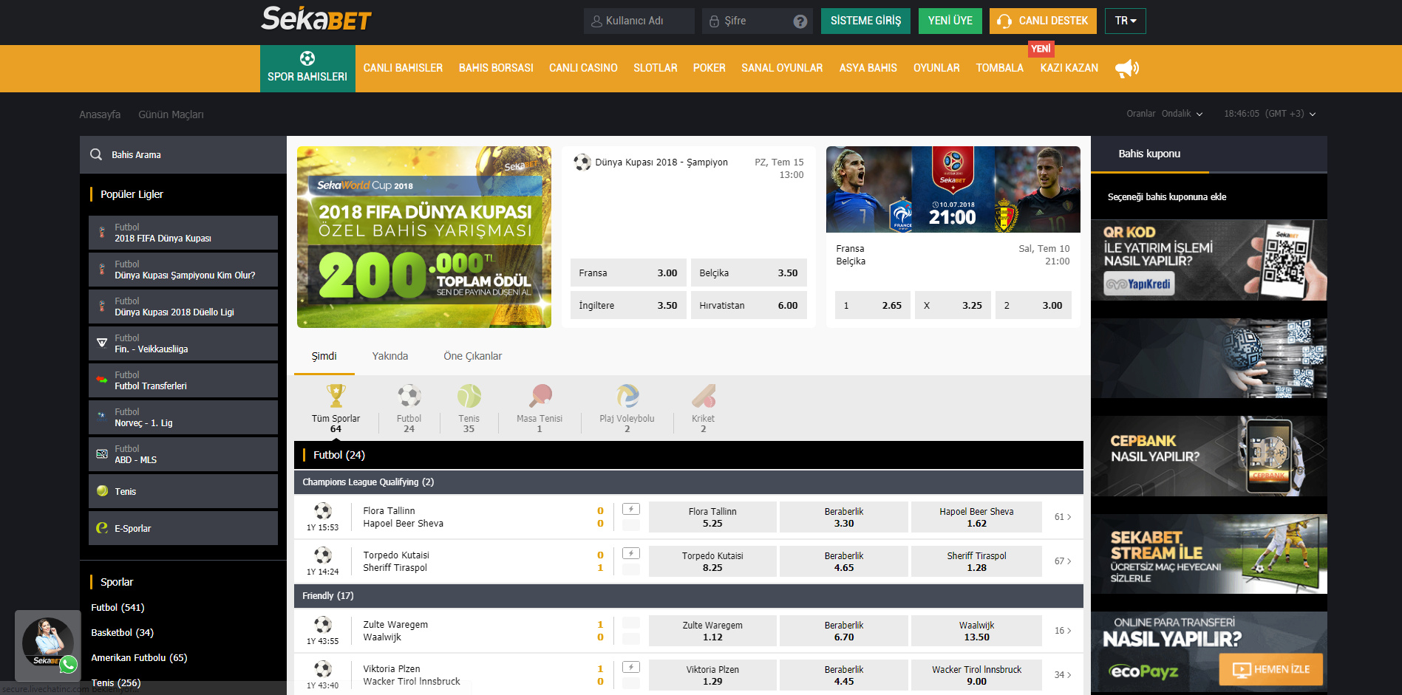Bet on Hırvatistan 6.00 outright
This screenshot has width=1402, height=695.
[749, 305]
